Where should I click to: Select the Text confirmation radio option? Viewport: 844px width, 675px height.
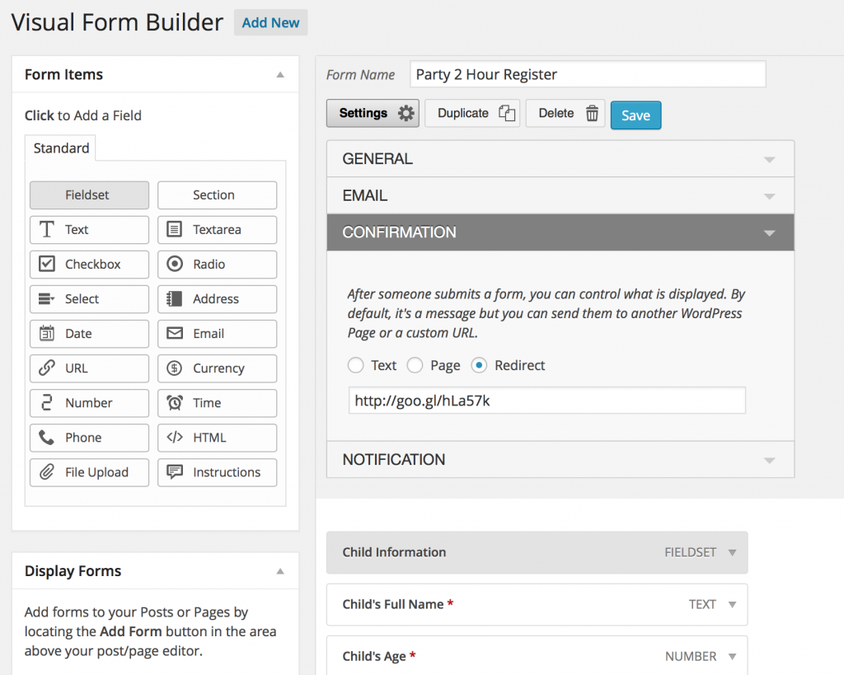[x=356, y=365]
